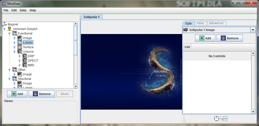
Task: Open the Softpedia 1 Image dropdown
Action: coord(253,30)
